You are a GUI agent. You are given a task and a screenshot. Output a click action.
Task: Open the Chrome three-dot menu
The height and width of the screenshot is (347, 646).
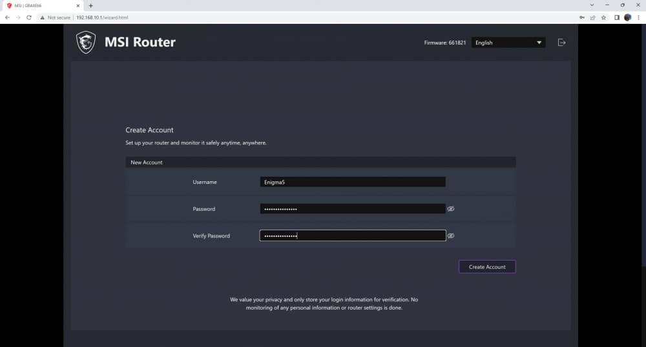click(x=639, y=17)
